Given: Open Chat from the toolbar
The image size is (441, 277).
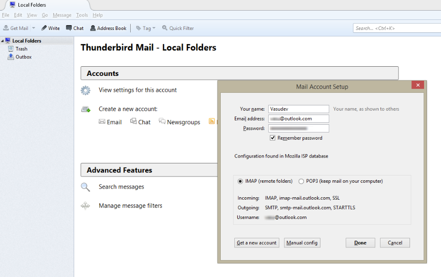Looking at the screenshot, I should [x=75, y=28].
